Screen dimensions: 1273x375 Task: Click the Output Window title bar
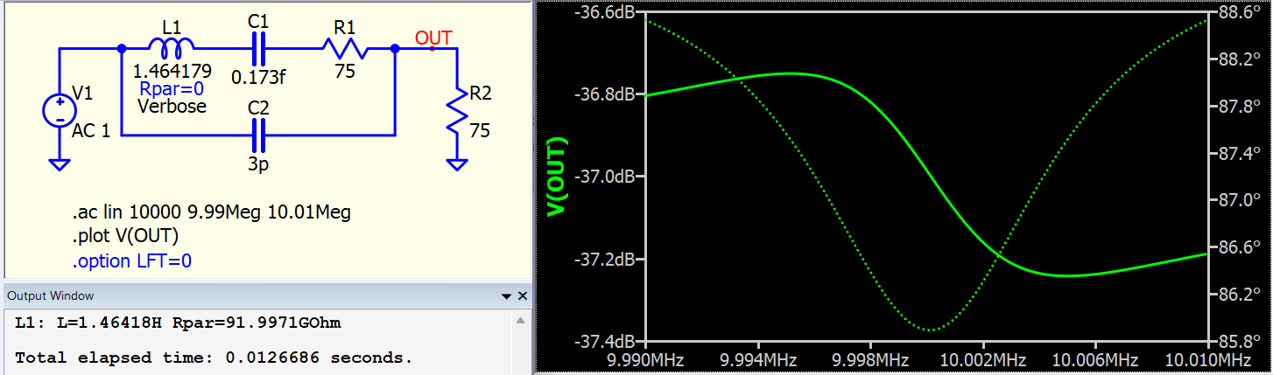coord(267,296)
